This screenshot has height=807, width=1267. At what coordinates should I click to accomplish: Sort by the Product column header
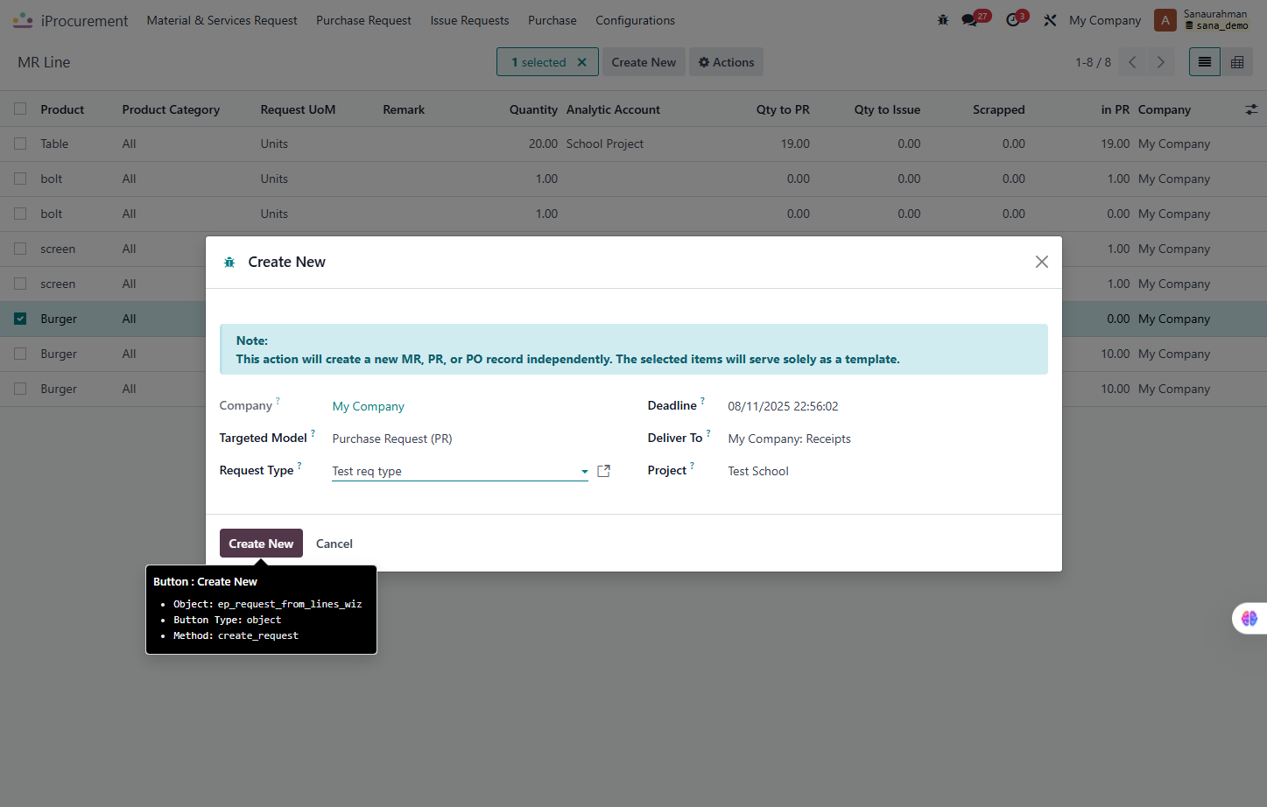coord(62,109)
